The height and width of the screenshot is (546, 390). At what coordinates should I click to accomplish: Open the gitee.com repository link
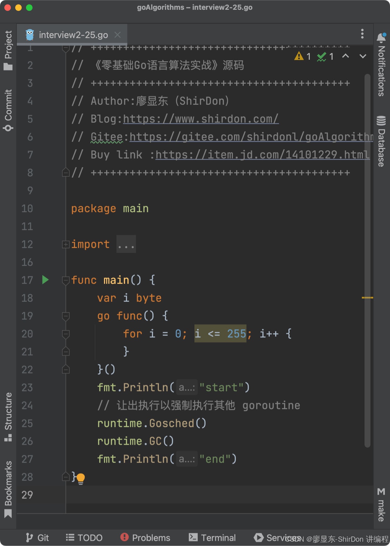[251, 137]
